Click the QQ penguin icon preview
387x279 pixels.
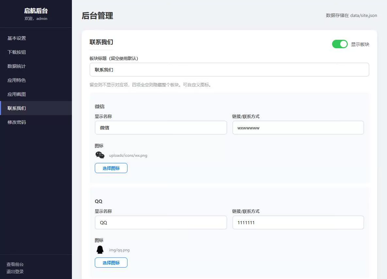(x=100, y=250)
